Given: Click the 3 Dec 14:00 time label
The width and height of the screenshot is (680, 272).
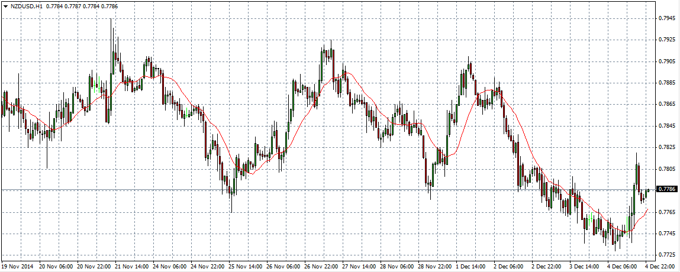Looking at the screenshot, I should [584, 267].
